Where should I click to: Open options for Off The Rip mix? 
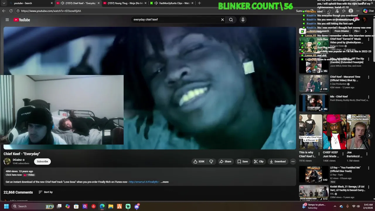(369, 59)
